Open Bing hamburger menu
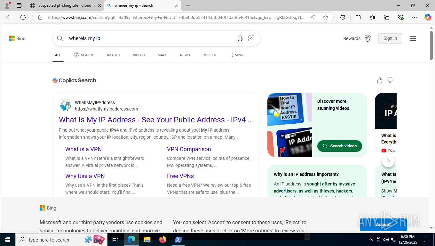Viewport: 435px width, 246px height. coord(413,38)
